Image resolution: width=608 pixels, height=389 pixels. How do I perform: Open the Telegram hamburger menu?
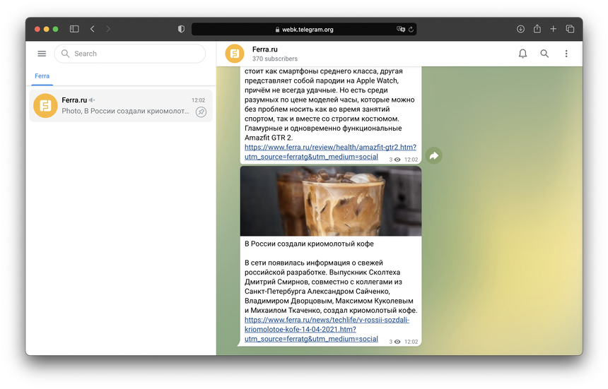pos(42,54)
